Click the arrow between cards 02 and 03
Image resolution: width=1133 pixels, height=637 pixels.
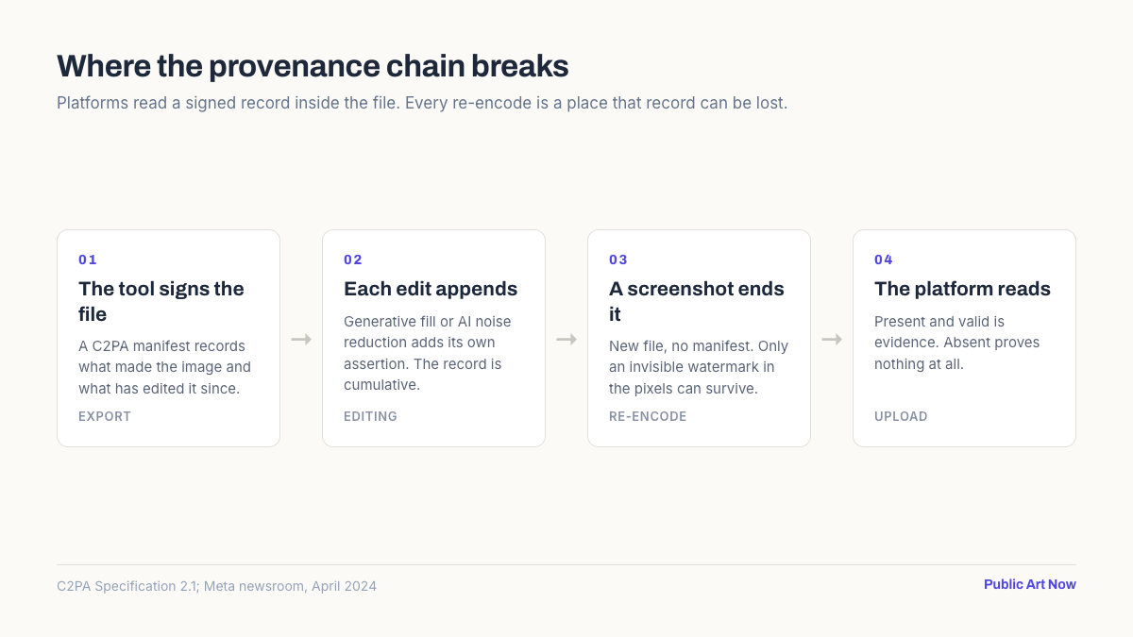[x=566, y=339]
